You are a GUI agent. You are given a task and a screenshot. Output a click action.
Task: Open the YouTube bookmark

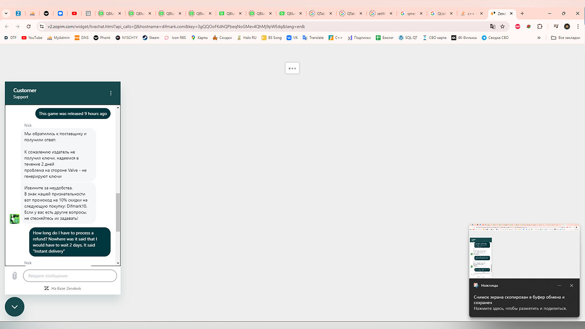tap(32, 38)
